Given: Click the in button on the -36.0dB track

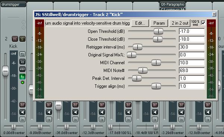Looking at the screenshot, I should coord(75,120).
